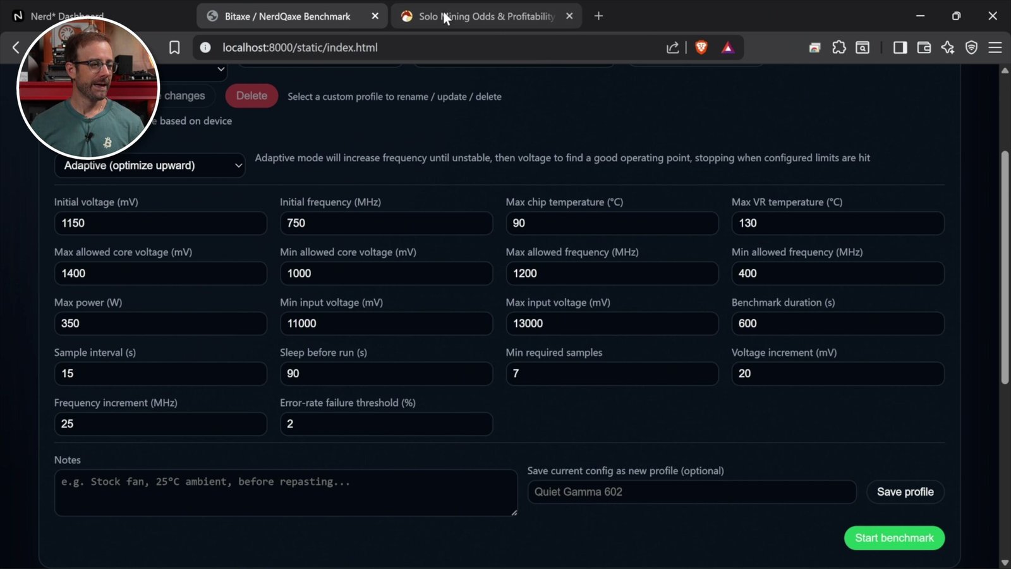Edit the Benchmark duration (s) field
The image size is (1011, 569).
(x=838, y=324)
